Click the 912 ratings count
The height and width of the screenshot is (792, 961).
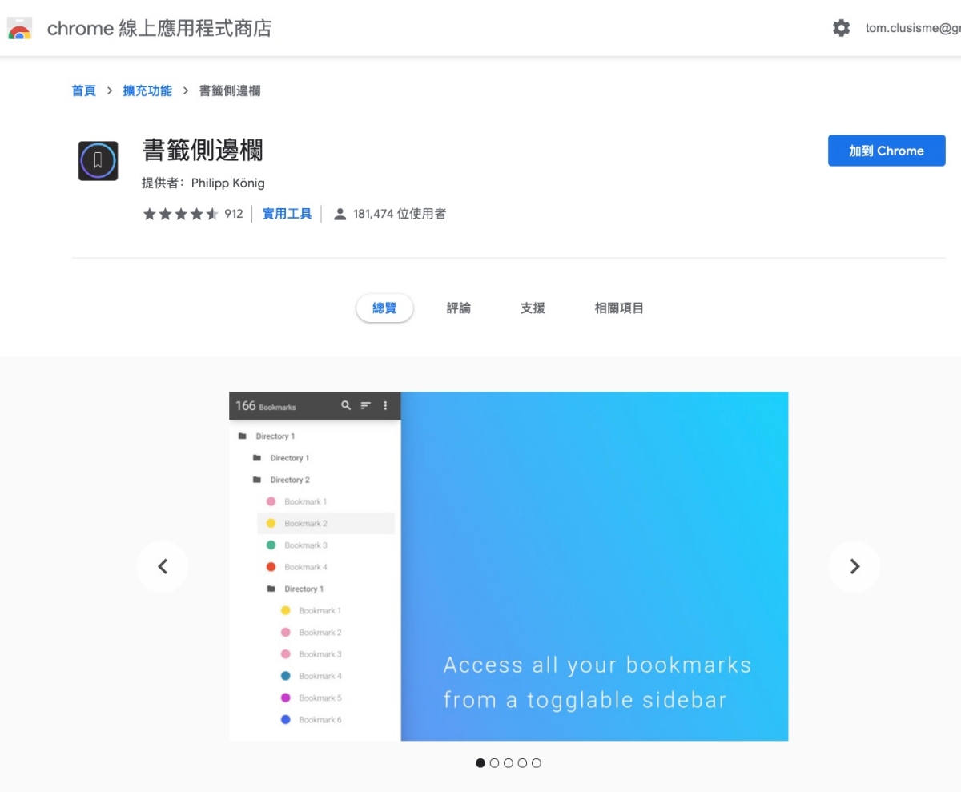coord(234,214)
